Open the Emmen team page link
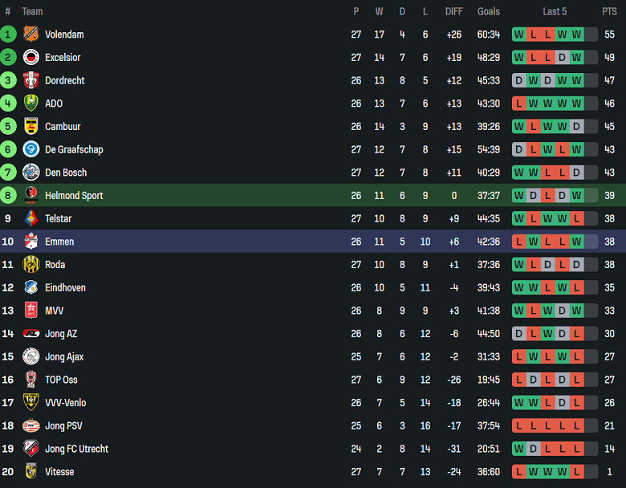 tap(59, 242)
